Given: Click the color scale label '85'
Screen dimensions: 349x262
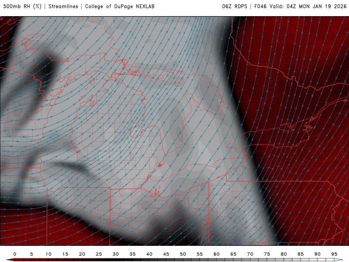Looking at the screenshot, I should click(x=301, y=254).
